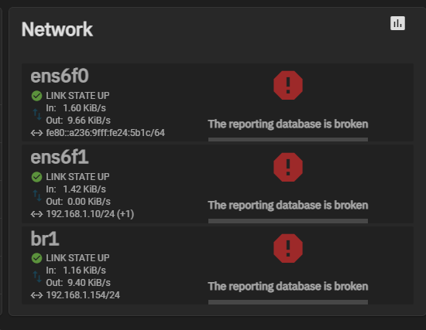Click the 192.168.1.10/24 (+1) address
Viewport: 426px width, 330px height.
(x=90, y=214)
